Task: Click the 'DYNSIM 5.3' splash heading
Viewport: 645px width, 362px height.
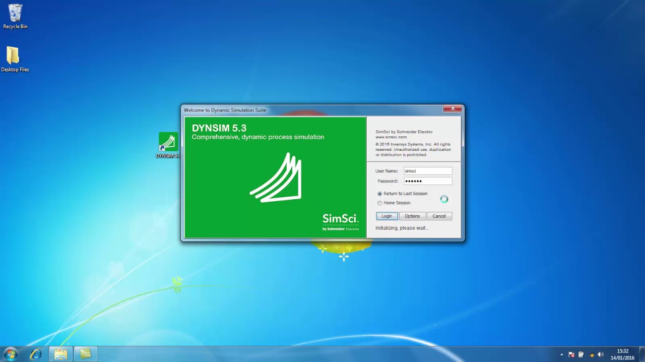Action: pyautogui.click(x=219, y=128)
